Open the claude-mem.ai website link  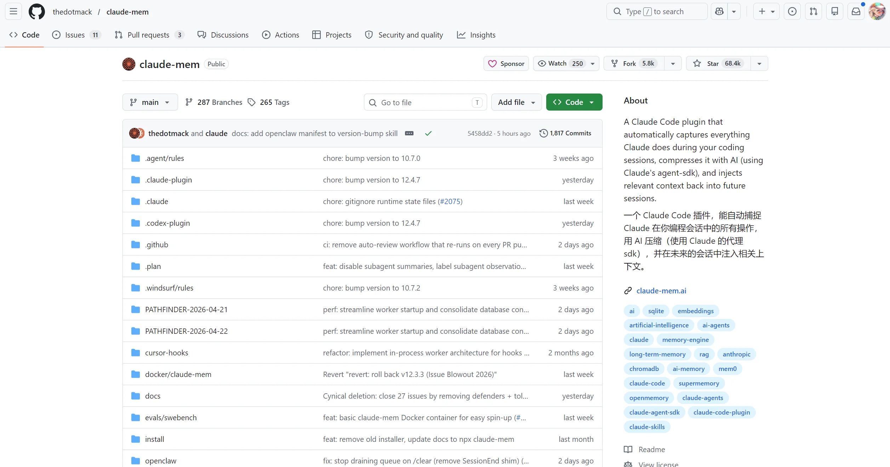[661, 291]
